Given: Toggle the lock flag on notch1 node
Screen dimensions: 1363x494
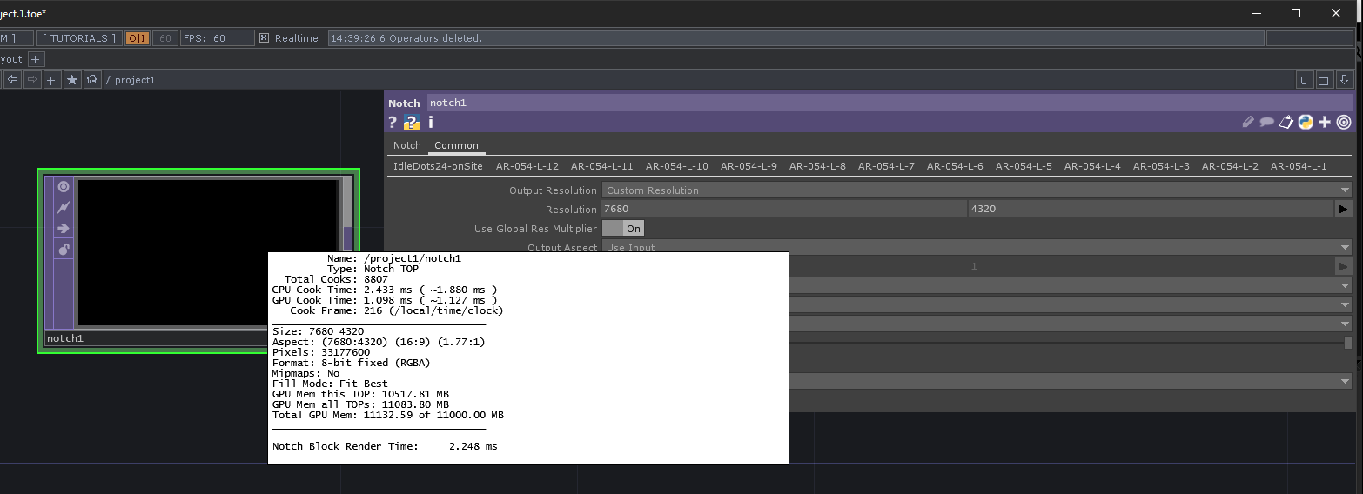Looking at the screenshot, I should pos(64,250).
